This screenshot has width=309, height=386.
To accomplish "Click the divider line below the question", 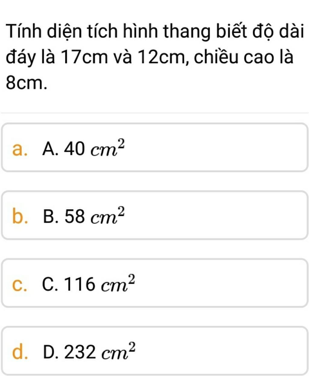I will coord(154,113).
